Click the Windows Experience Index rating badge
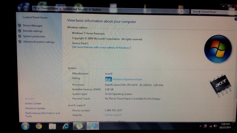 click(x=108, y=79)
